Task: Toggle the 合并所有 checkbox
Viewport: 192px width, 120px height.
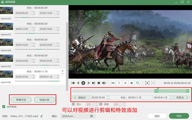Action: (x=4, y=107)
